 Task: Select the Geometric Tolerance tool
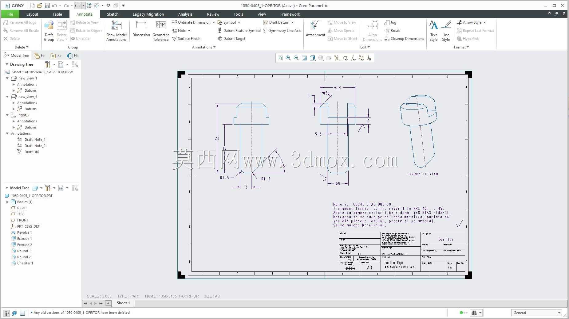[161, 31]
